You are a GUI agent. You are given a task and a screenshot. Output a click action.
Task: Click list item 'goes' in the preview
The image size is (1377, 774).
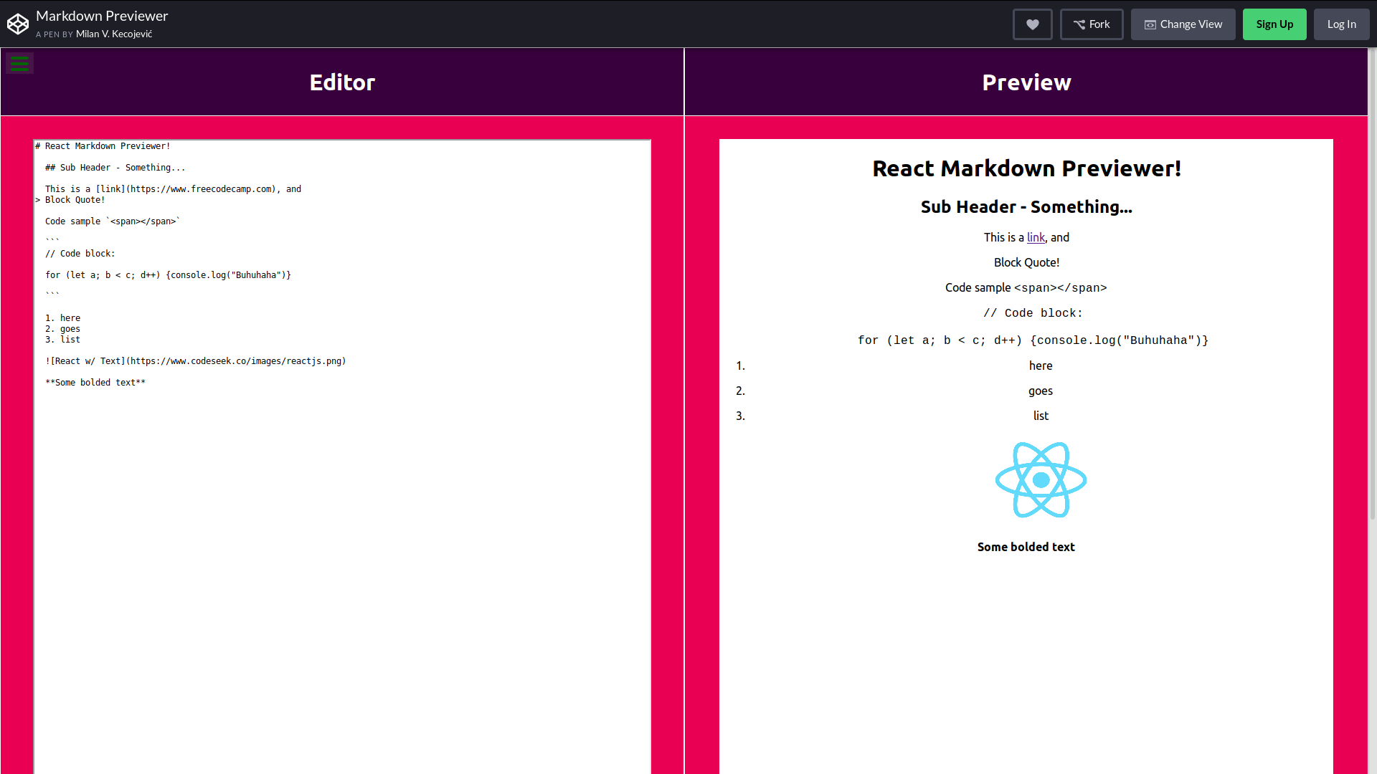pyautogui.click(x=1040, y=391)
